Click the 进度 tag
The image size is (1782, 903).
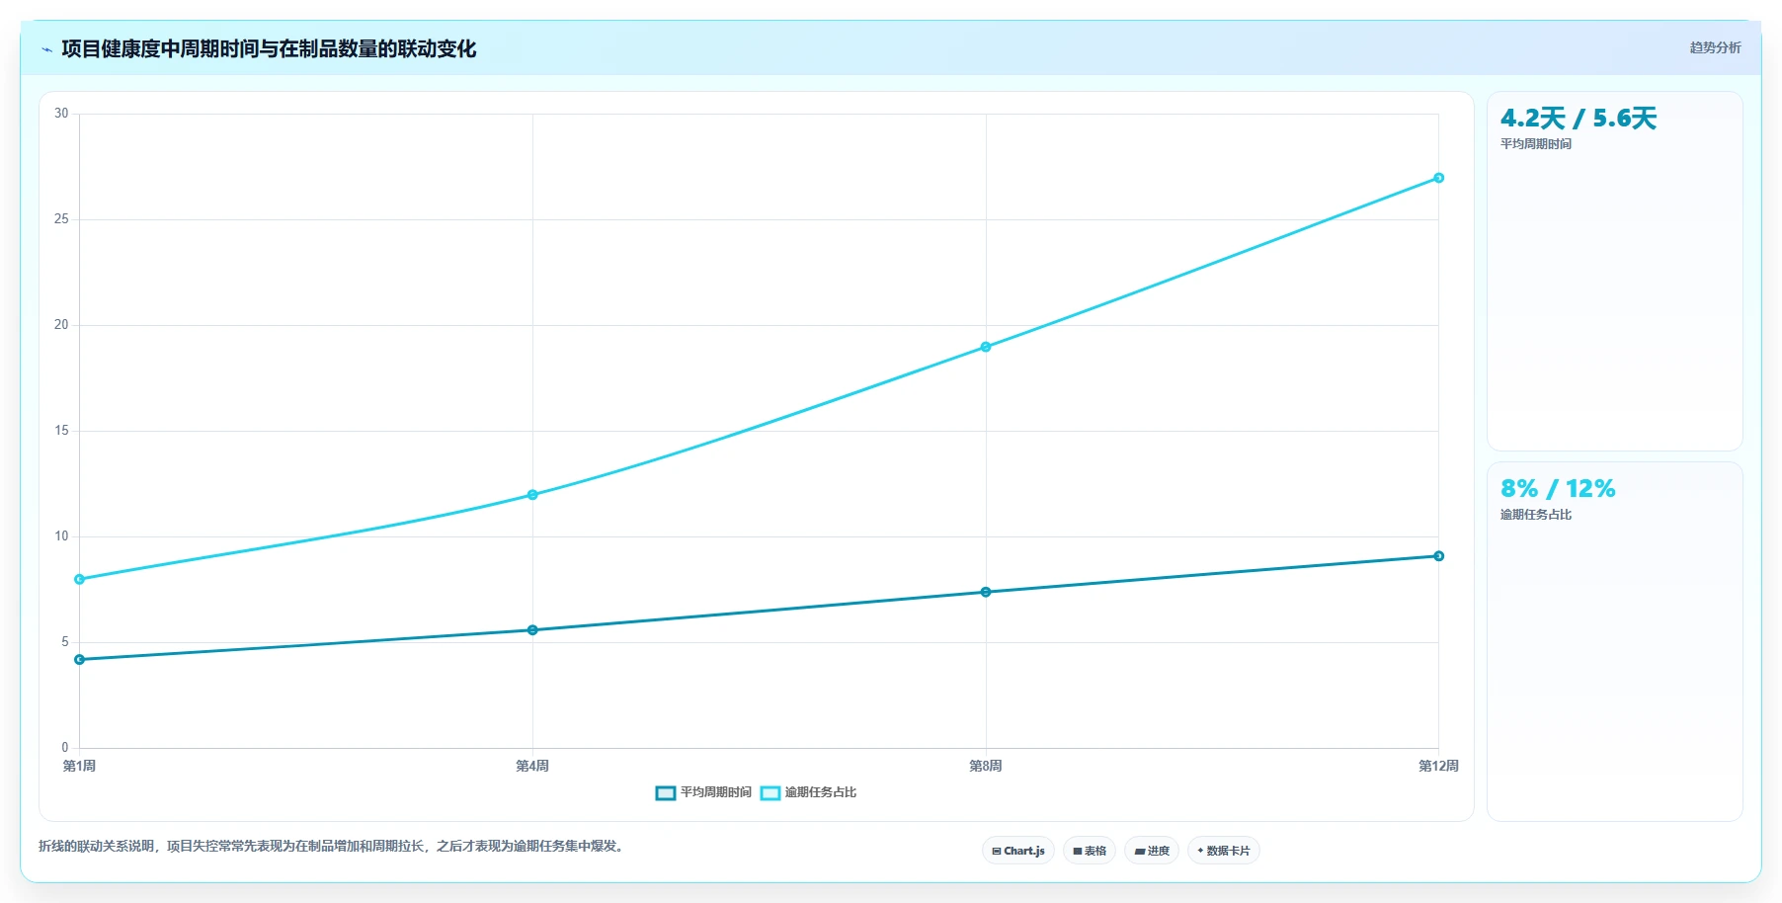(1152, 851)
